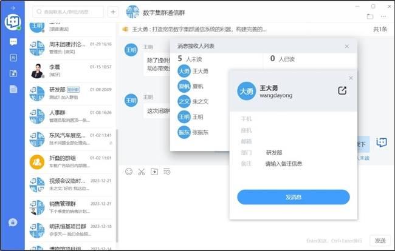The width and height of the screenshot is (395, 251).
Task: Click the 发消息 button
Action: (x=294, y=197)
